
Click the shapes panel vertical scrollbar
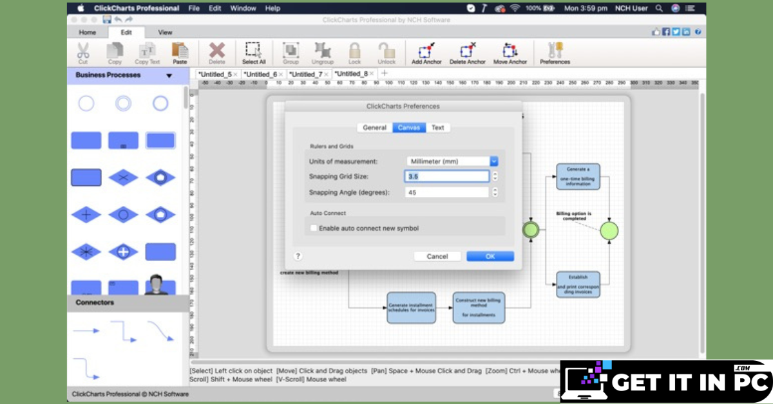point(186,98)
